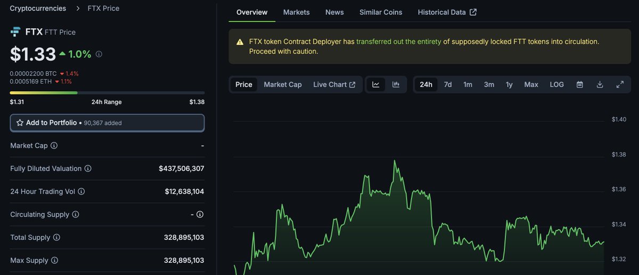Screen dimensions: 639x275
Task: Click the $12,638,104 trading volume value
Action: click(x=184, y=191)
